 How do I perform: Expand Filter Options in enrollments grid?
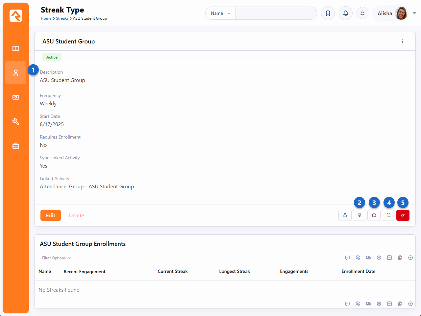tap(56, 258)
